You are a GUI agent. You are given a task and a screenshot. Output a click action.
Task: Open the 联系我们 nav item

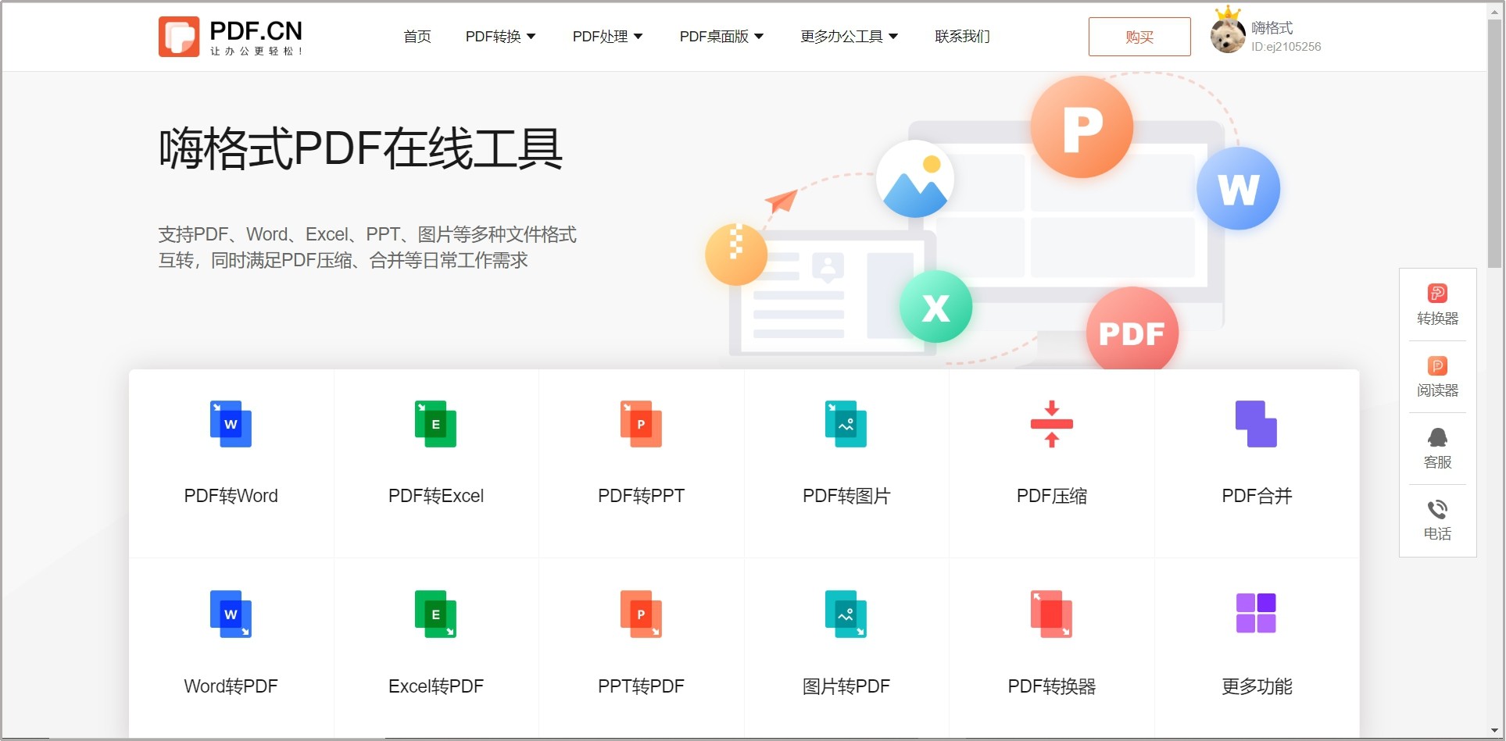pos(962,37)
